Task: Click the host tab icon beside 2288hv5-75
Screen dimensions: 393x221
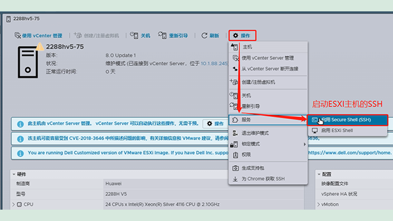Action: 9,19
